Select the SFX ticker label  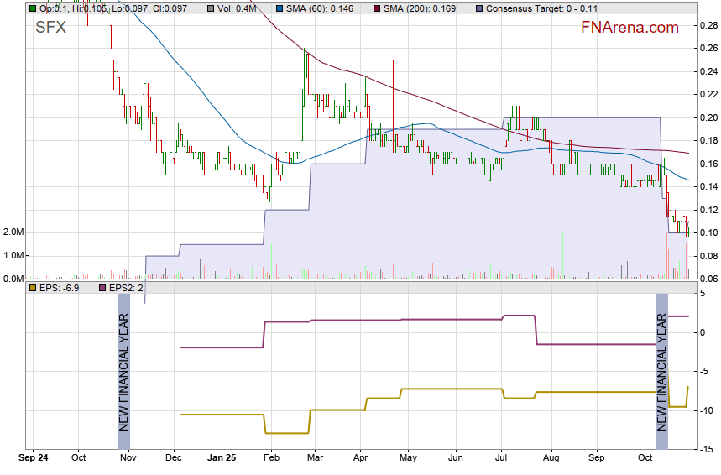click(x=50, y=27)
